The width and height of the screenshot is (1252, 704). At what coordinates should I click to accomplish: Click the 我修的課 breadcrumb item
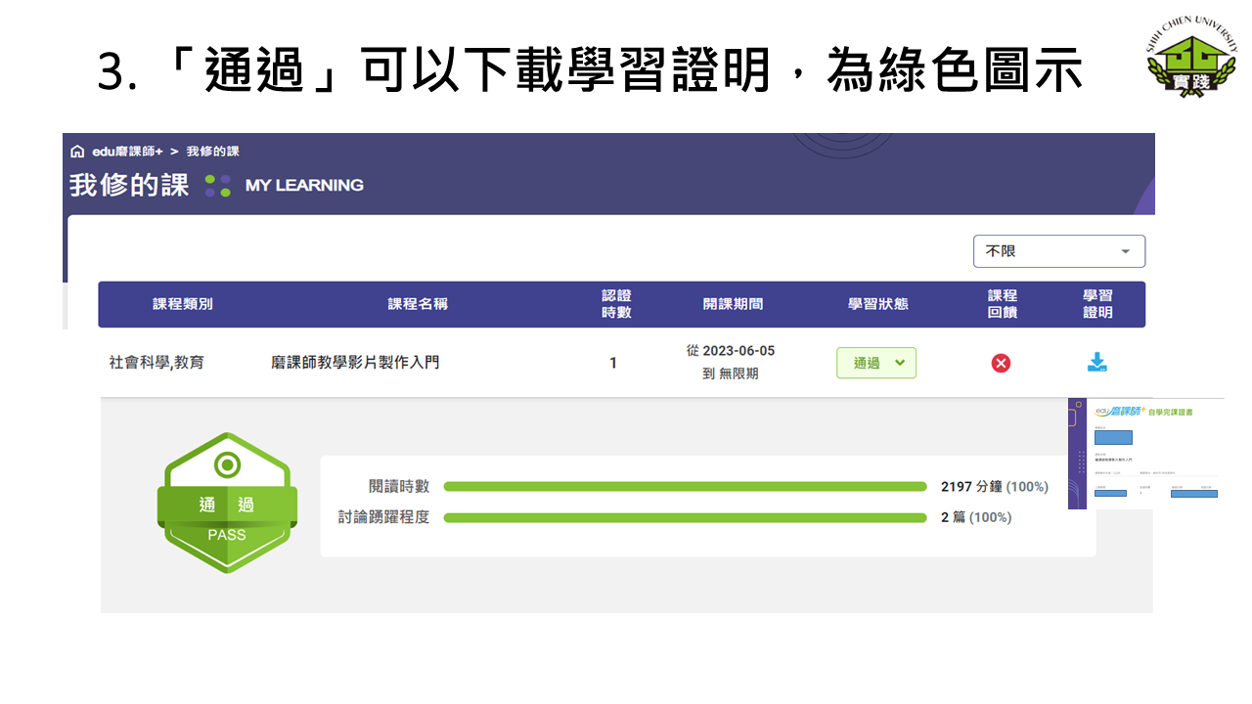coord(212,152)
